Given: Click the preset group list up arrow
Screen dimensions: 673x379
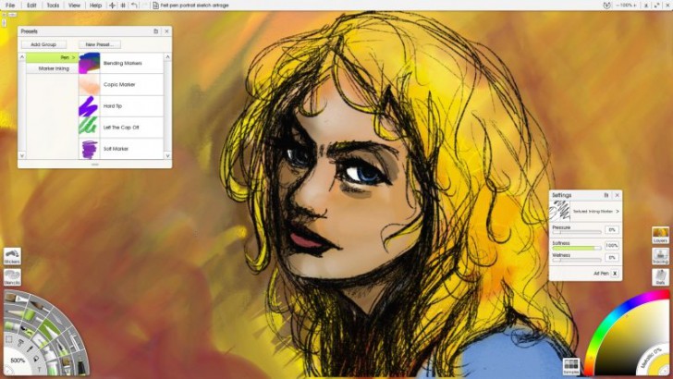Looking at the screenshot, I should 22,56.
